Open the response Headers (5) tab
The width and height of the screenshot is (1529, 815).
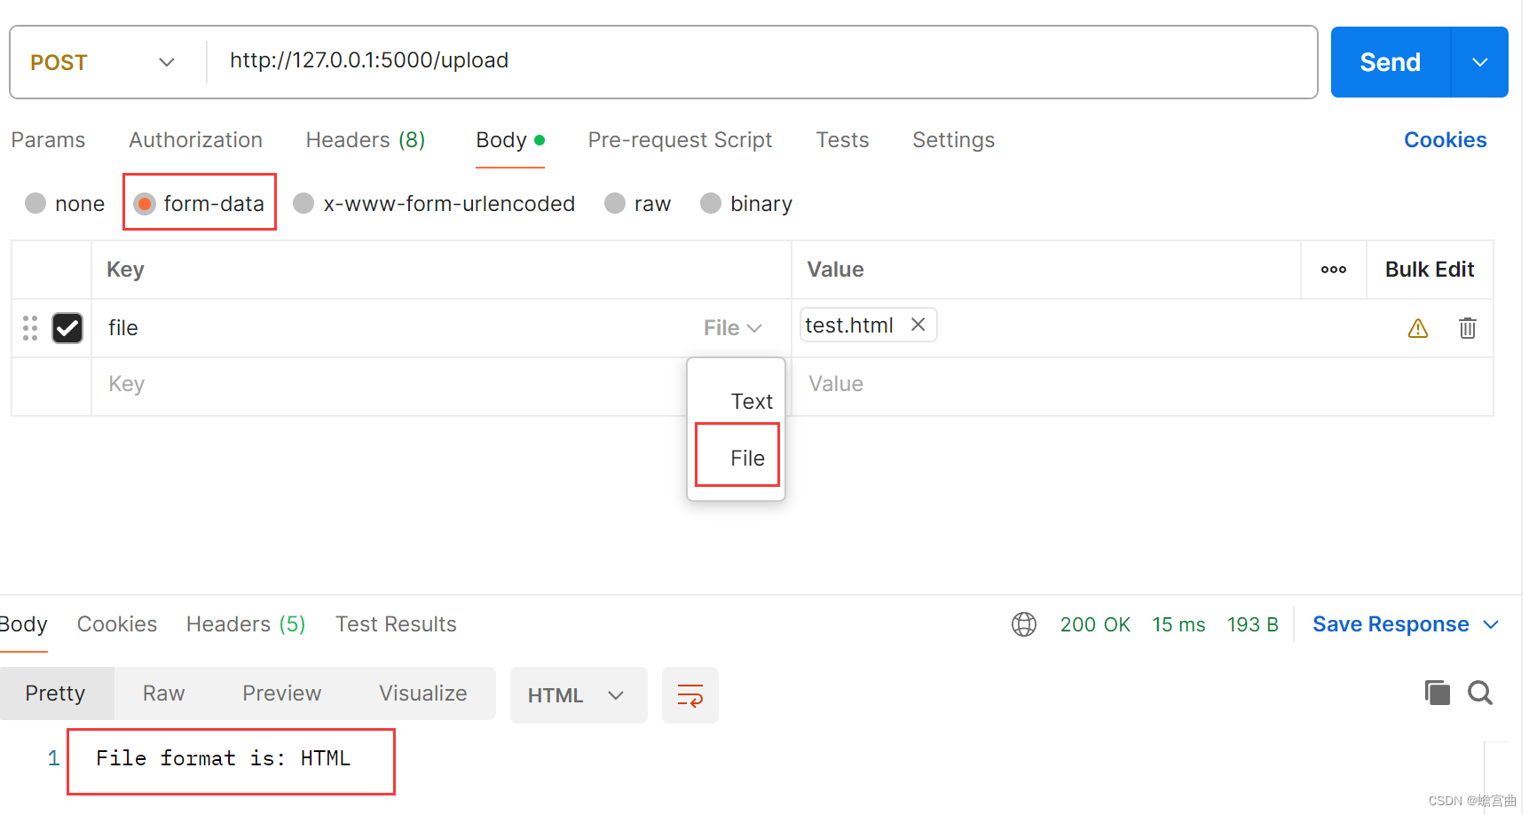[246, 624]
